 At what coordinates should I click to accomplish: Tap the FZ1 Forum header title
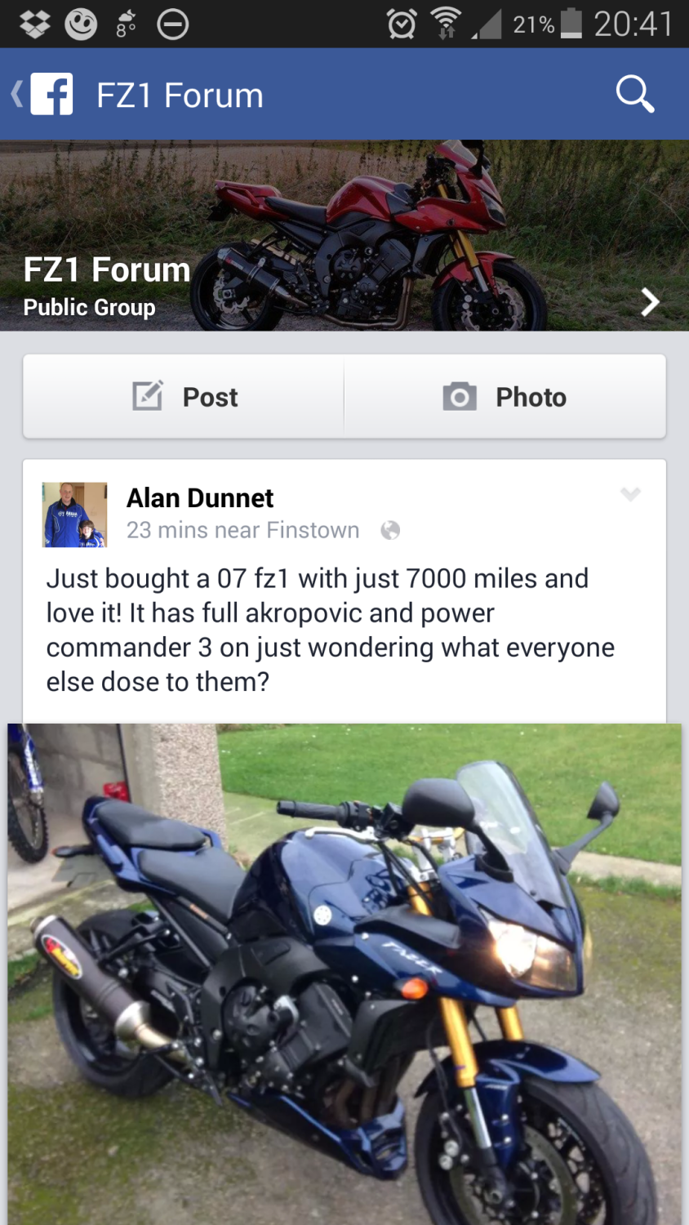(x=180, y=95)
